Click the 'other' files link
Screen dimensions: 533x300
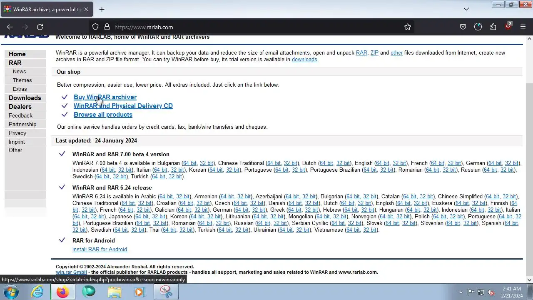click(396, 53)
